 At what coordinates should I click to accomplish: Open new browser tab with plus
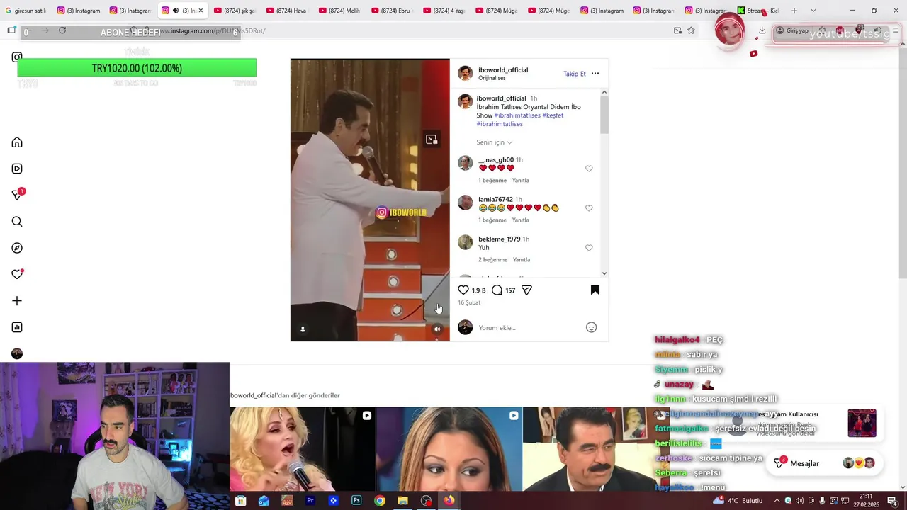[794, 11]
